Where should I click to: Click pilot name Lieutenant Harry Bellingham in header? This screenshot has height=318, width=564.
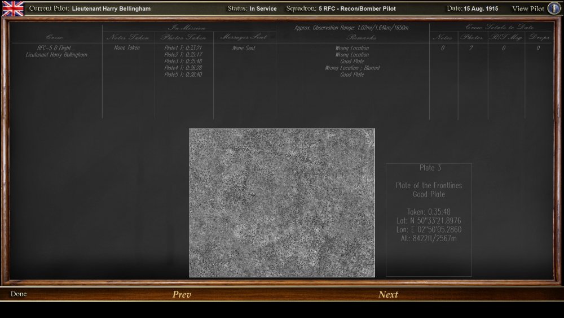111,9
